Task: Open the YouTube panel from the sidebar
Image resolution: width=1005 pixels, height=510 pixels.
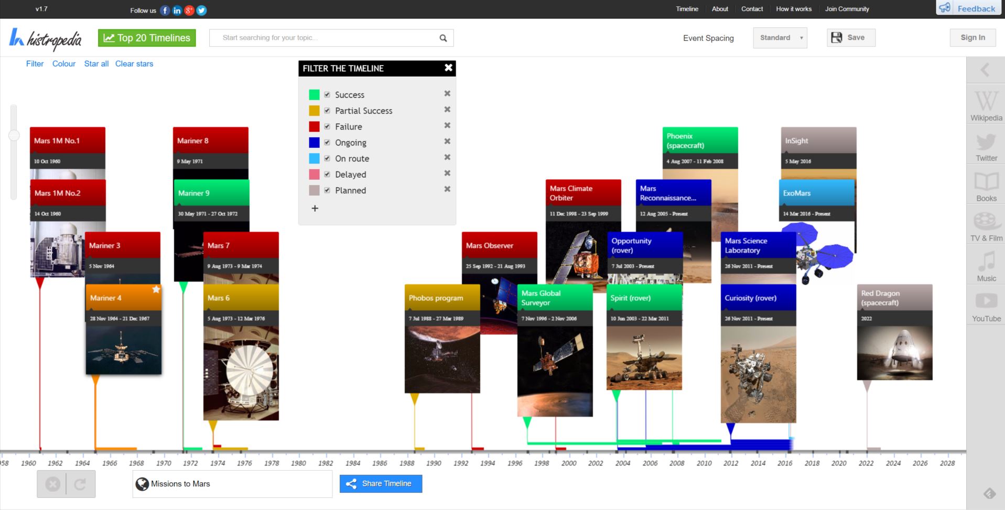Action: tap(985, 304)
